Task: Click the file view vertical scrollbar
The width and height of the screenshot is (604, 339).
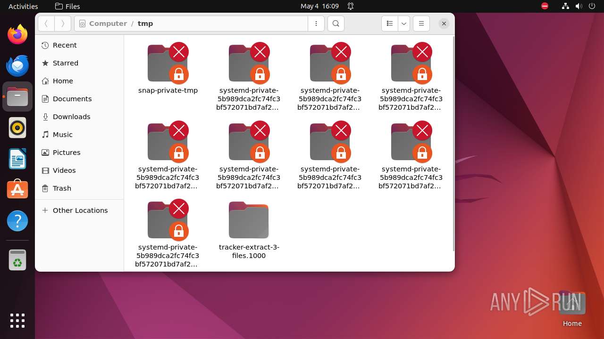Action: click(453, 144)
